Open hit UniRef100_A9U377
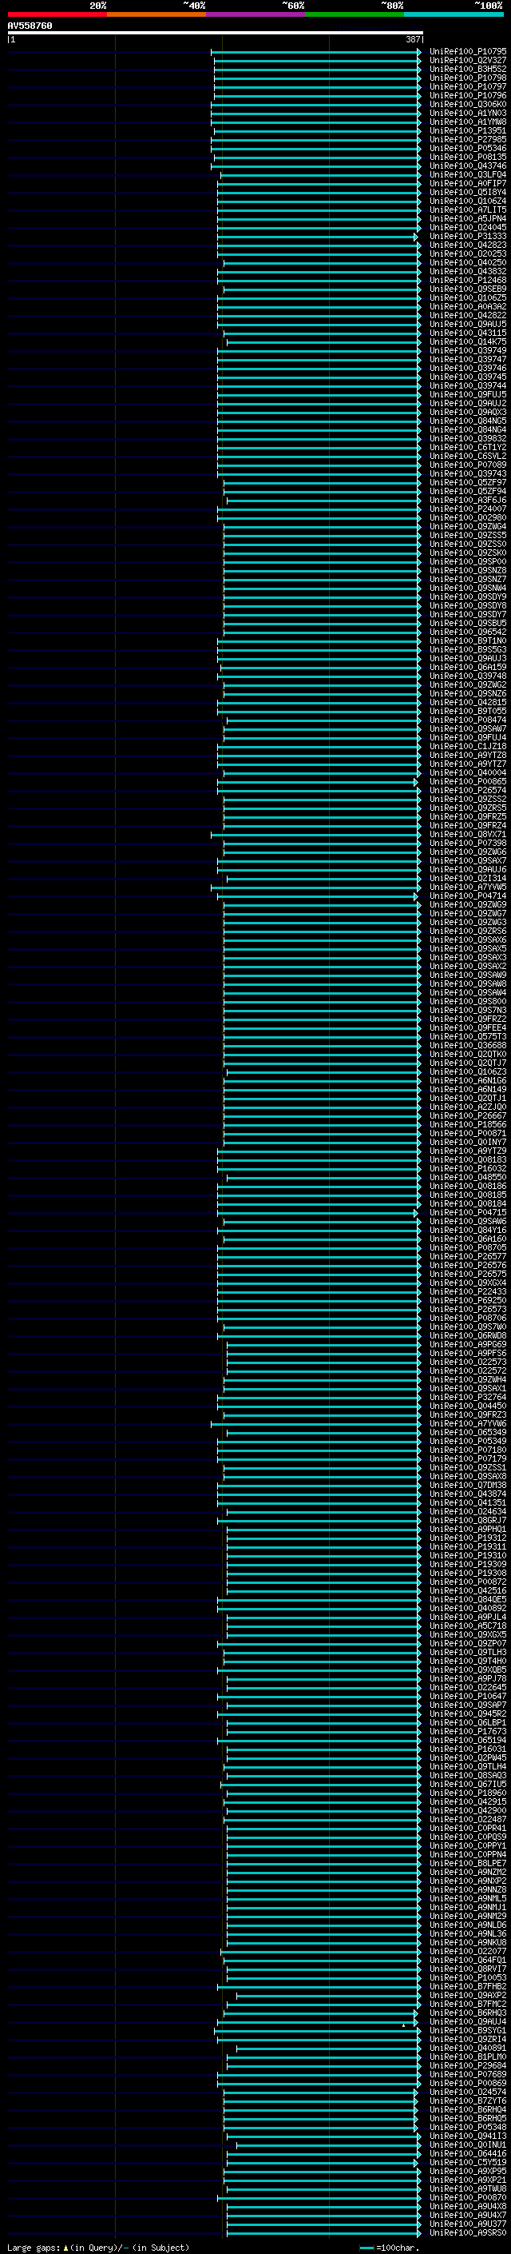The image size is (511, 2254). point(468,2224)
